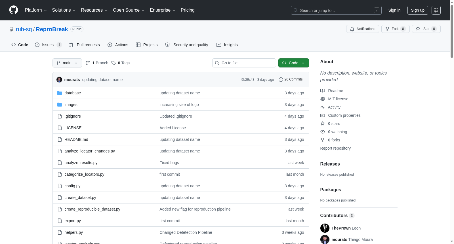
Task: Open the main branch selector dropdown
Action: point(67,63)
